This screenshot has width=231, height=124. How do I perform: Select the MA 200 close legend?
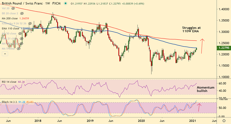pyautogui.click(x=10, y=19)
